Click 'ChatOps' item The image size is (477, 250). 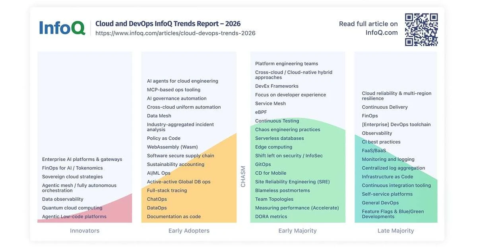coord(157,199)
